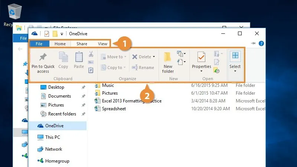Click date 10/20/2014 9:20 AM cell
297x167 pixels.
(210, 109)
